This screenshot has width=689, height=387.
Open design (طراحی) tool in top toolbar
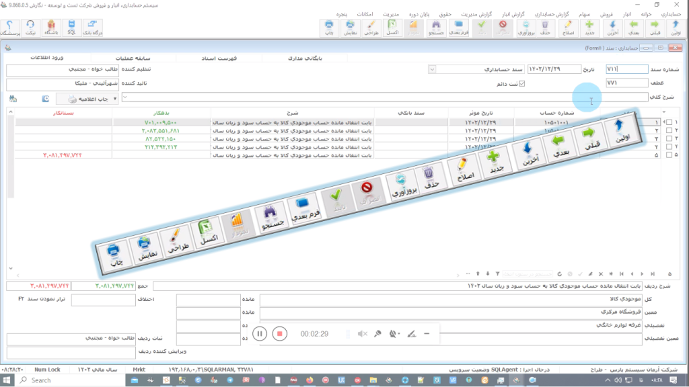pos(371,28)
